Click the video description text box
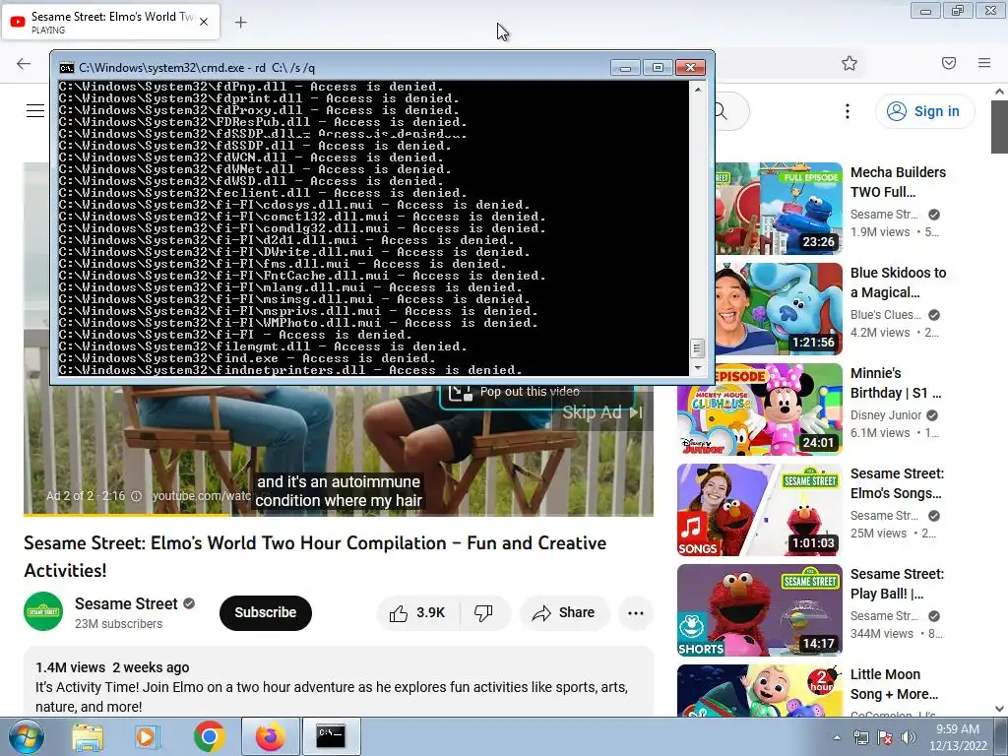The height and width of the screenshot is (756, 1008). (339, 682)
